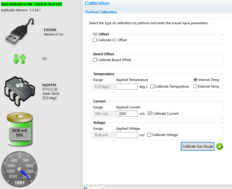Viewport: 232px width, 189px height.
Task: Click the EV2300 Version:3.1m label
Action: tap(53, 34)
